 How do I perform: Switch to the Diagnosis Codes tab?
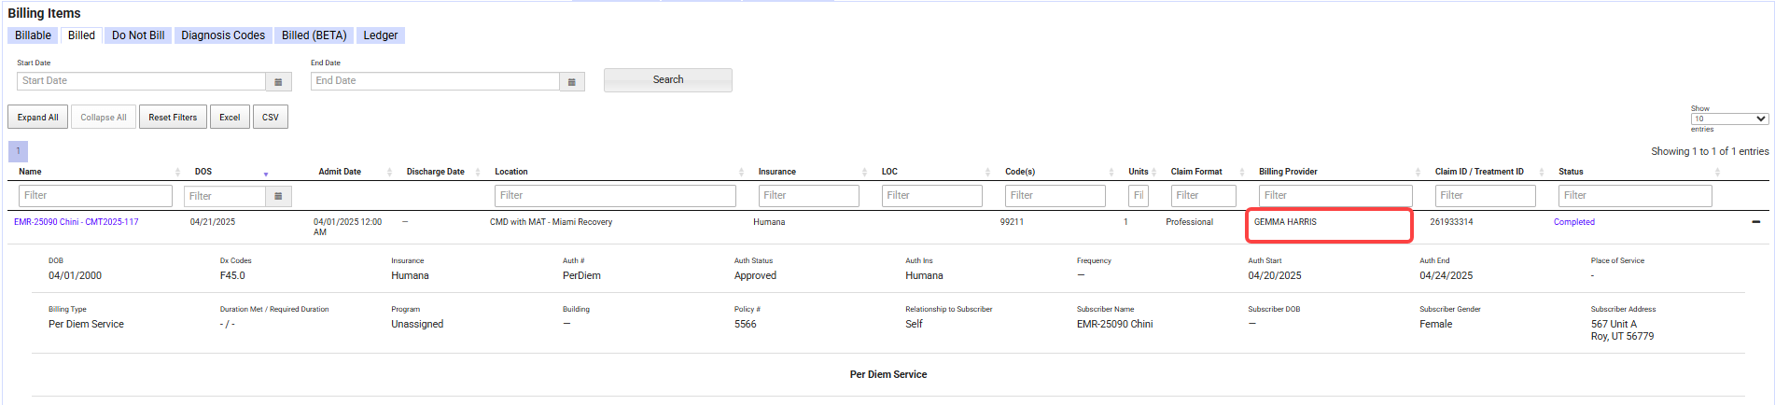pos(223,35)
